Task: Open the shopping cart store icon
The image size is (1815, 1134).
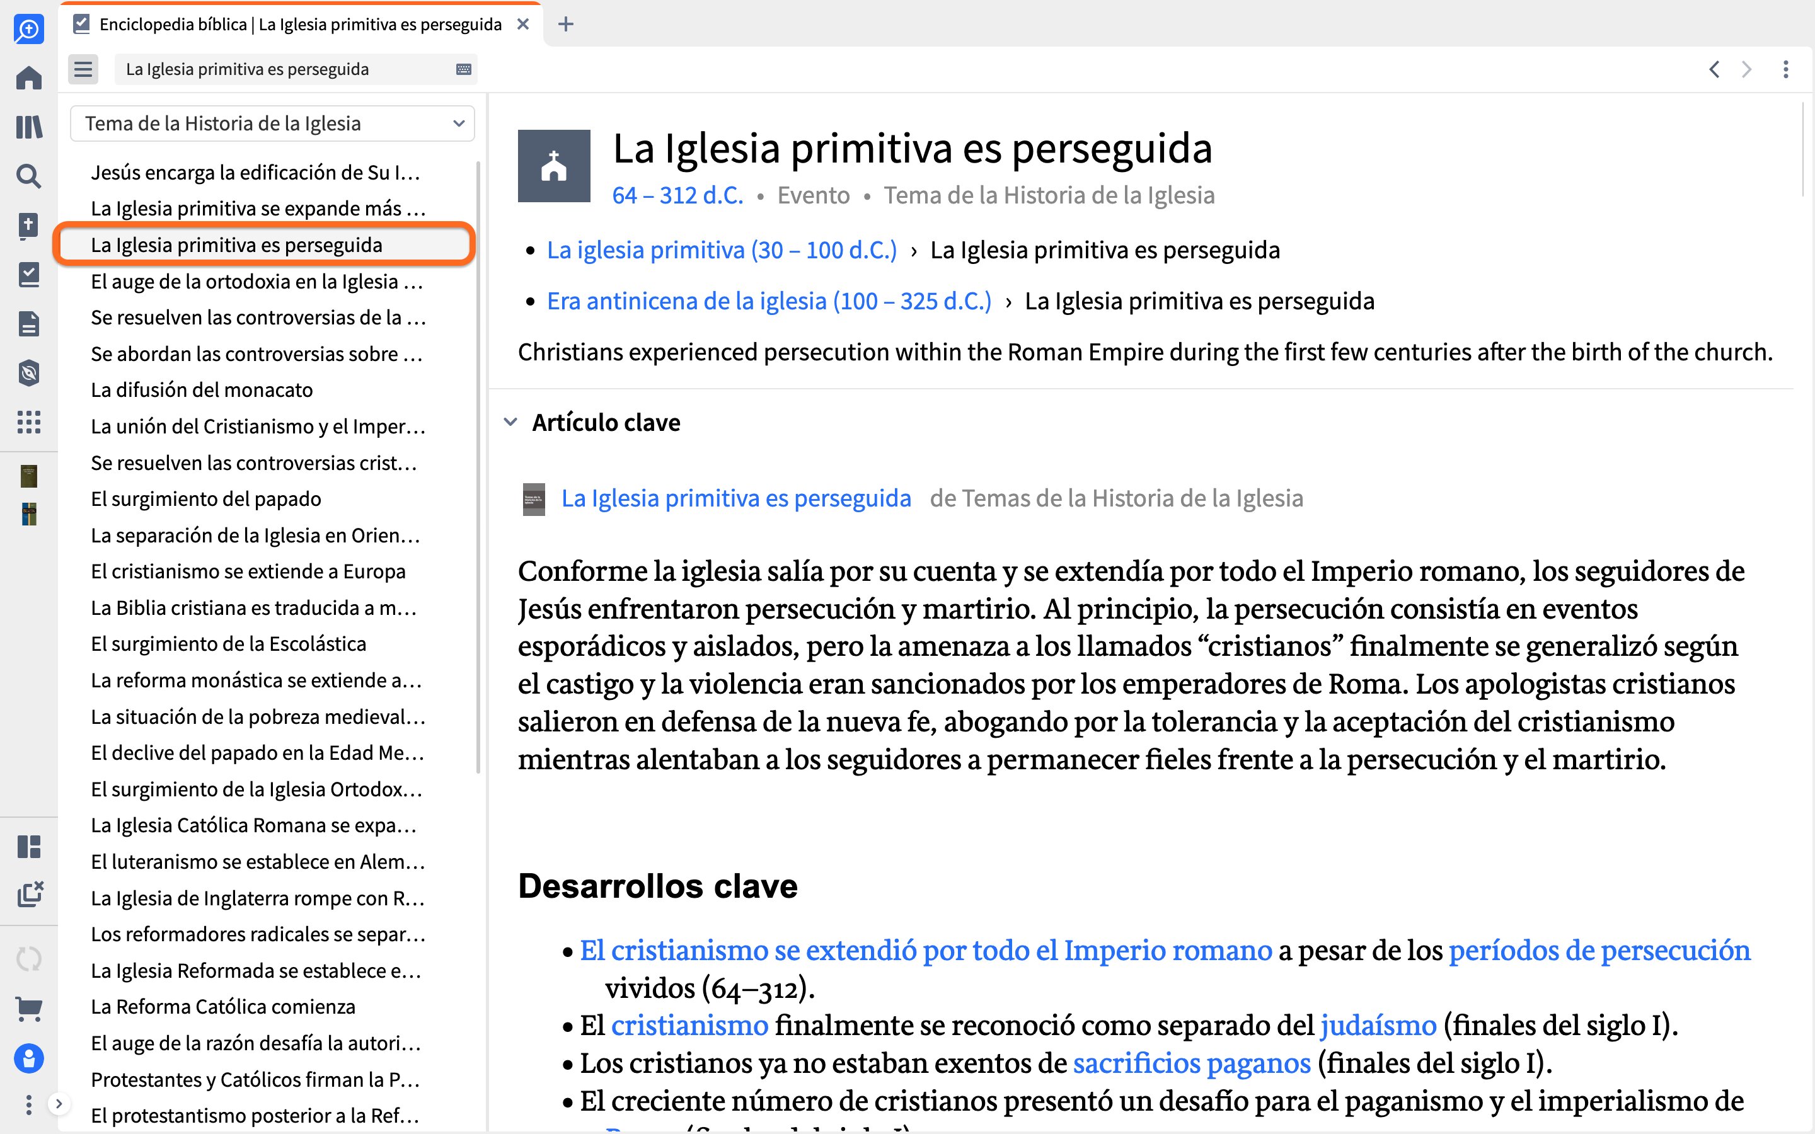Action: coord(28,1009)
